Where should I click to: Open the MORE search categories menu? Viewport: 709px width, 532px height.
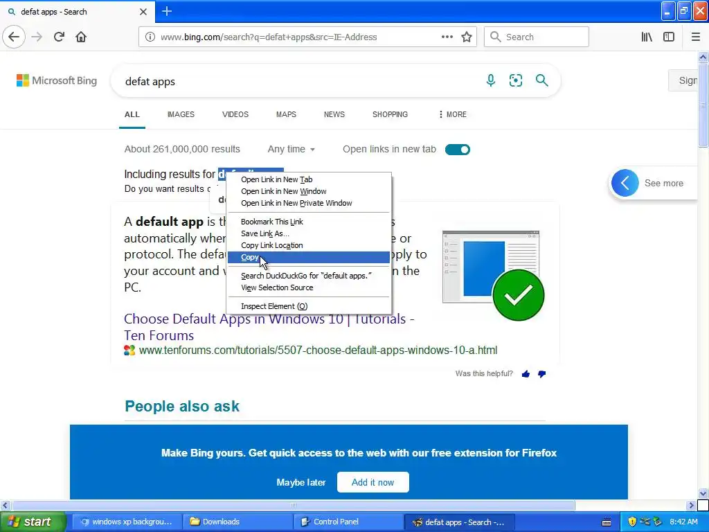pos(453,114)
